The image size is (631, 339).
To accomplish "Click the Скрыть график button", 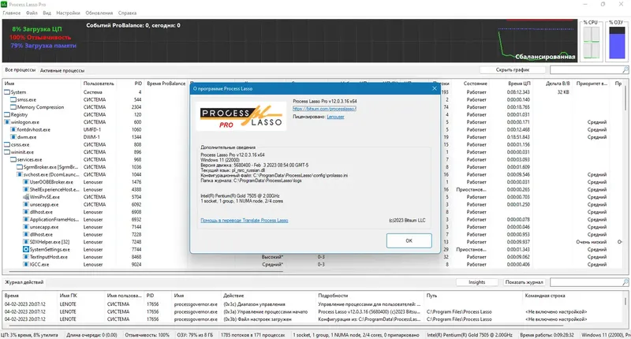I will (512, 70).
